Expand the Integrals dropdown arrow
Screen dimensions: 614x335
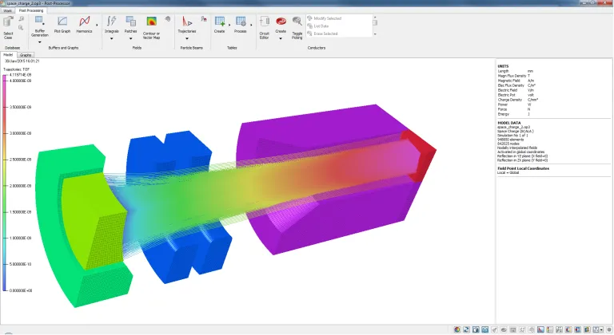(x=111, y=37)
